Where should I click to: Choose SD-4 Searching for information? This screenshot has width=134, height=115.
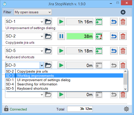(x=64, y=84)
